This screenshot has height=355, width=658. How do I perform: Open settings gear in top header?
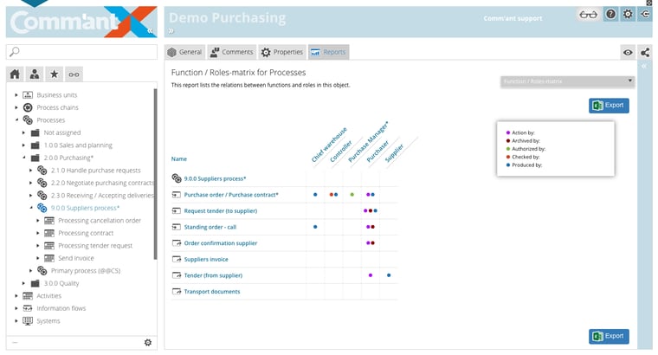coord(629,15)
